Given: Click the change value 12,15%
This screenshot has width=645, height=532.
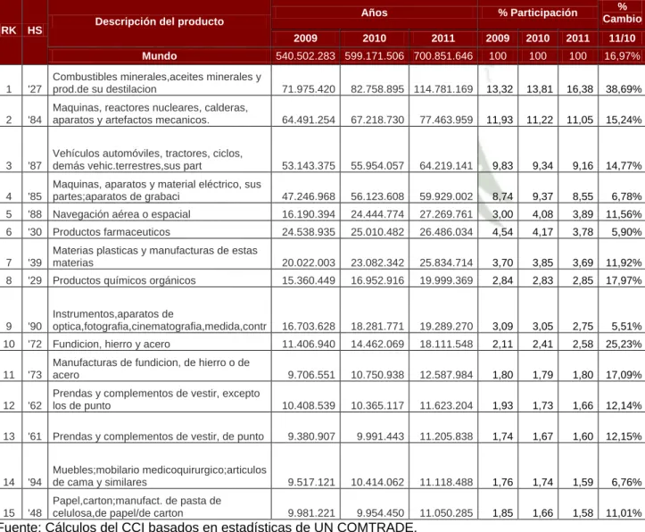Looking at the screenshot, I should coord(624,436).
